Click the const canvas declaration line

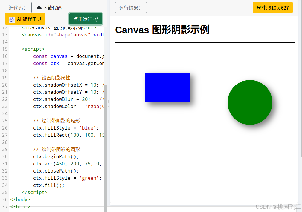(68, 56)
